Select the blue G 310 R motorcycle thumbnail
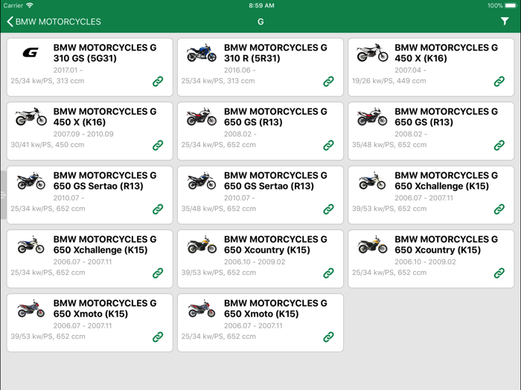 201,53
